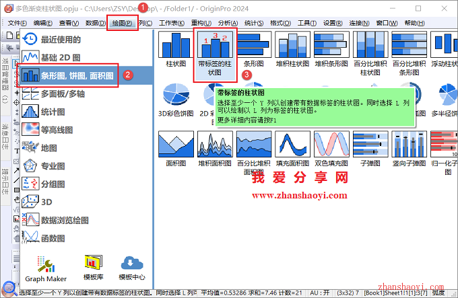Open the 统计(S) statistics menu
The width and height of the screenshot is (458, 298).
tap(254, 23)
